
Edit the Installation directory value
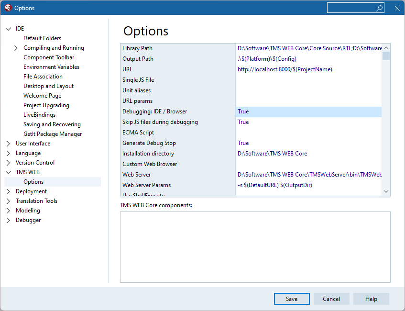(308, 154)
